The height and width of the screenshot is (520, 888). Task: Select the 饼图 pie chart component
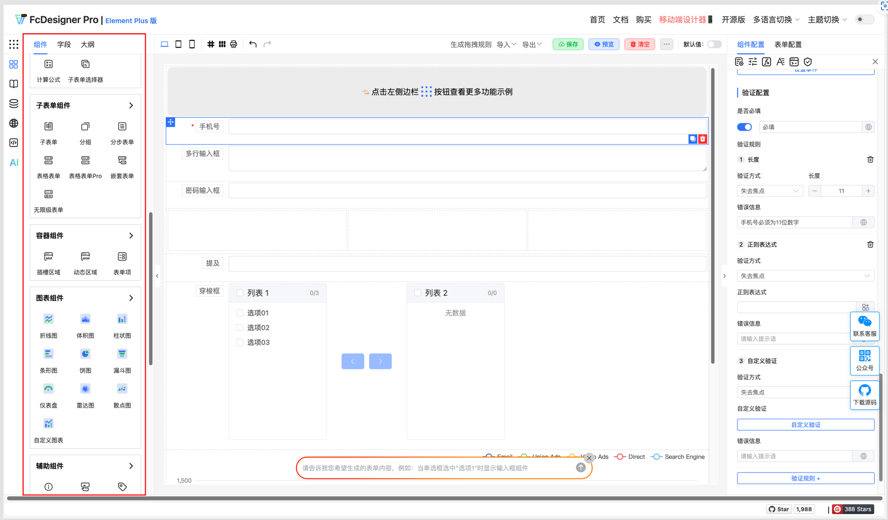(85, 354)
